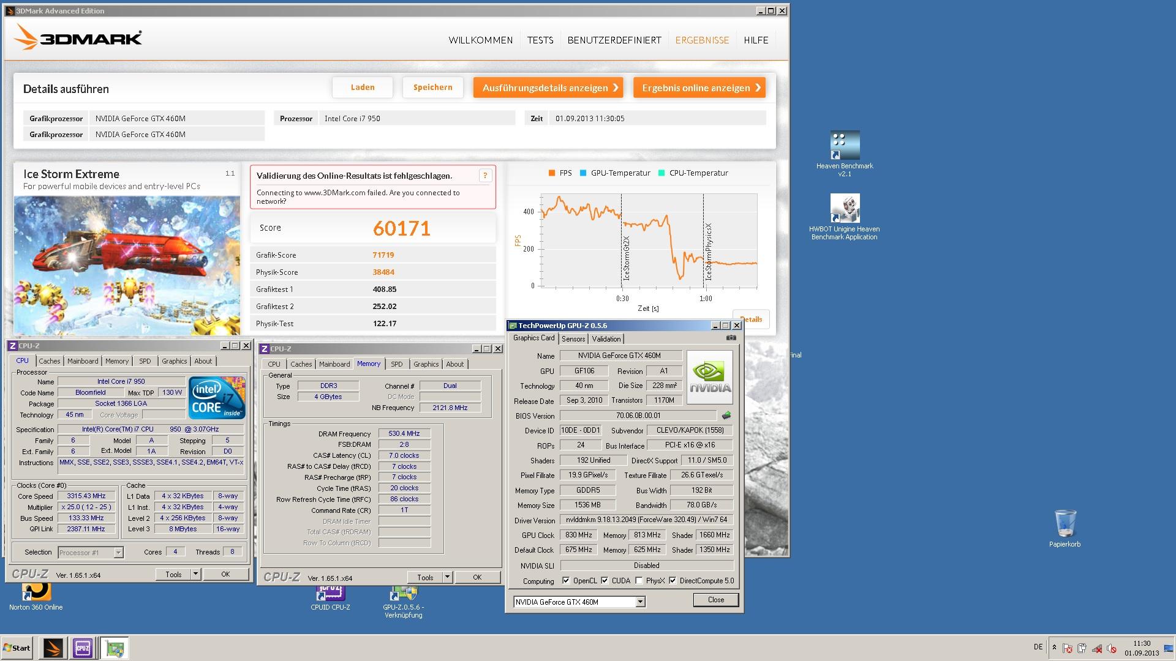This screenshot has height=661, width=1176.
Task: Click the Laden button
Action: [363, 88]
